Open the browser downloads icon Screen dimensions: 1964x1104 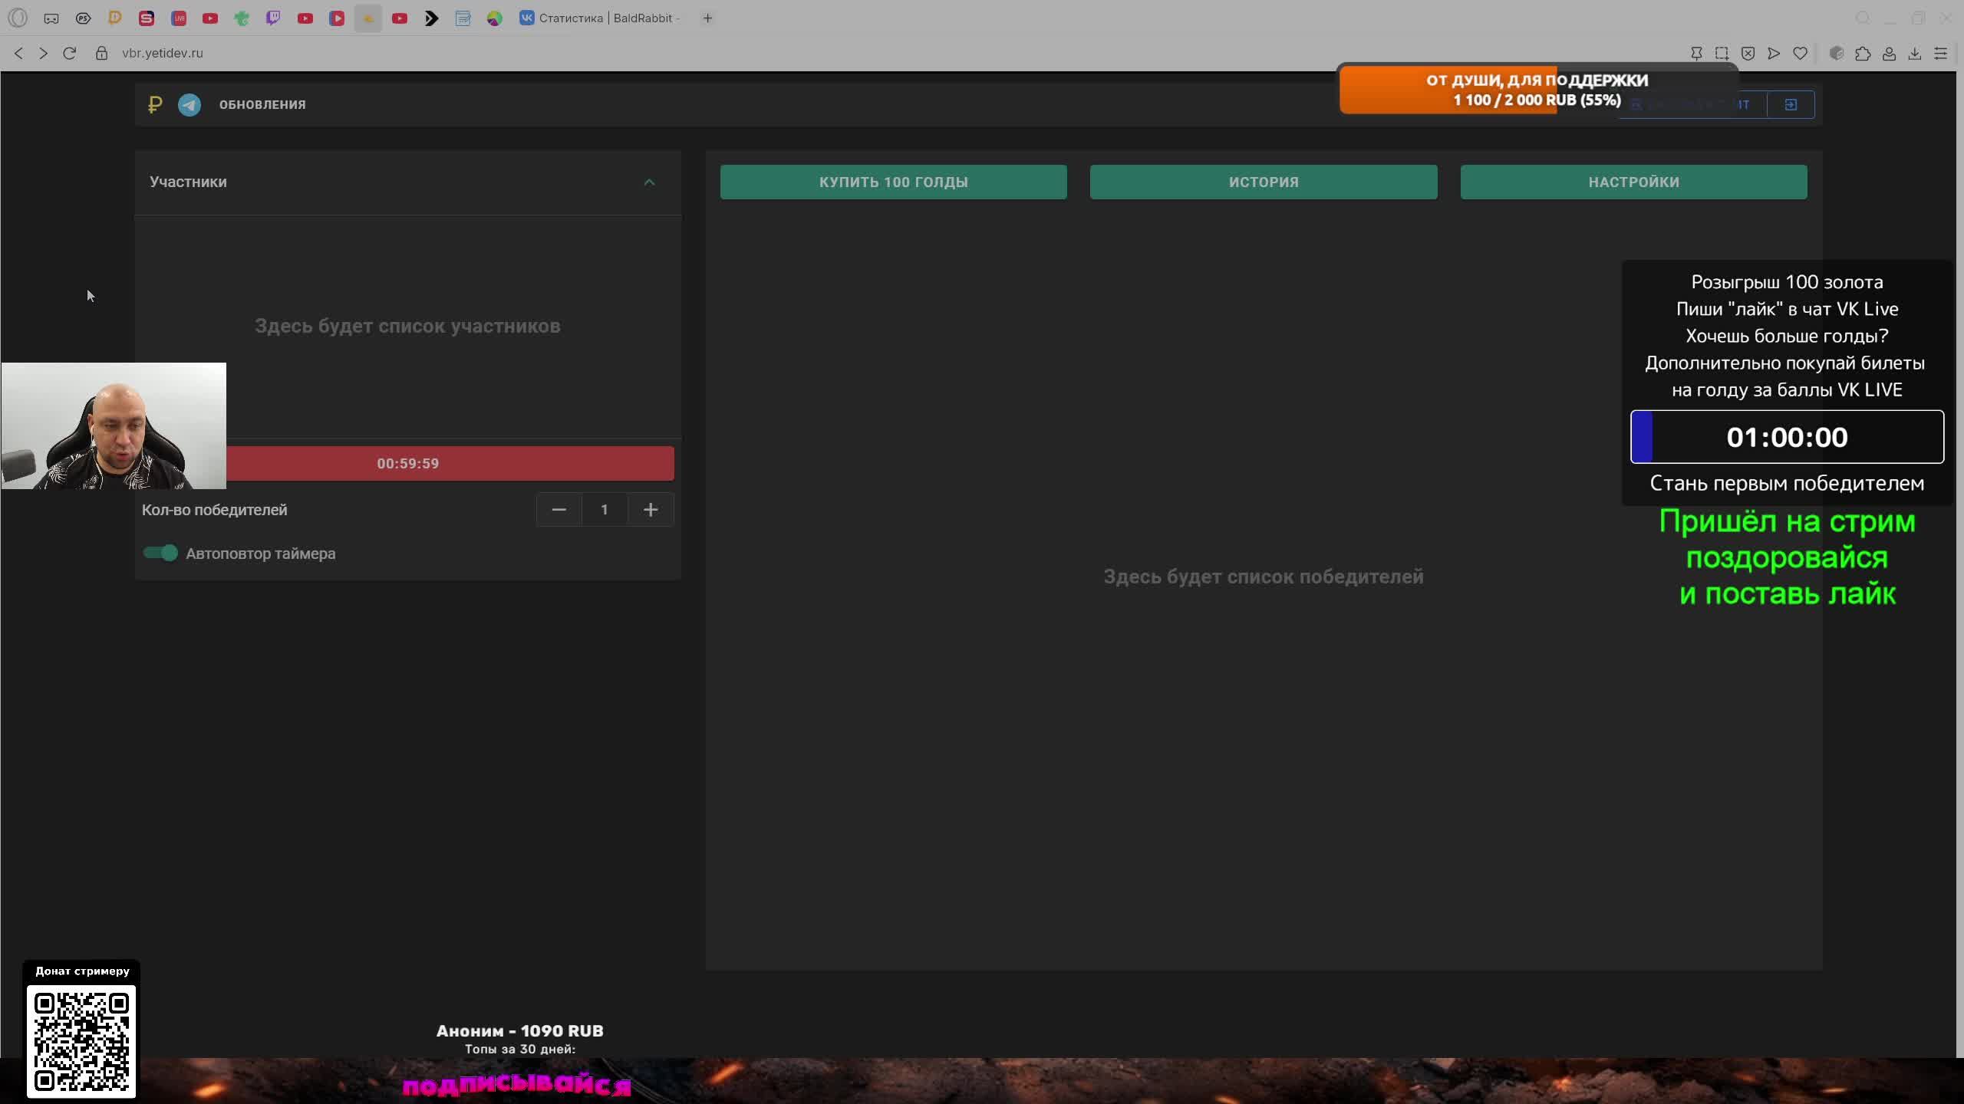[1915, 54]
